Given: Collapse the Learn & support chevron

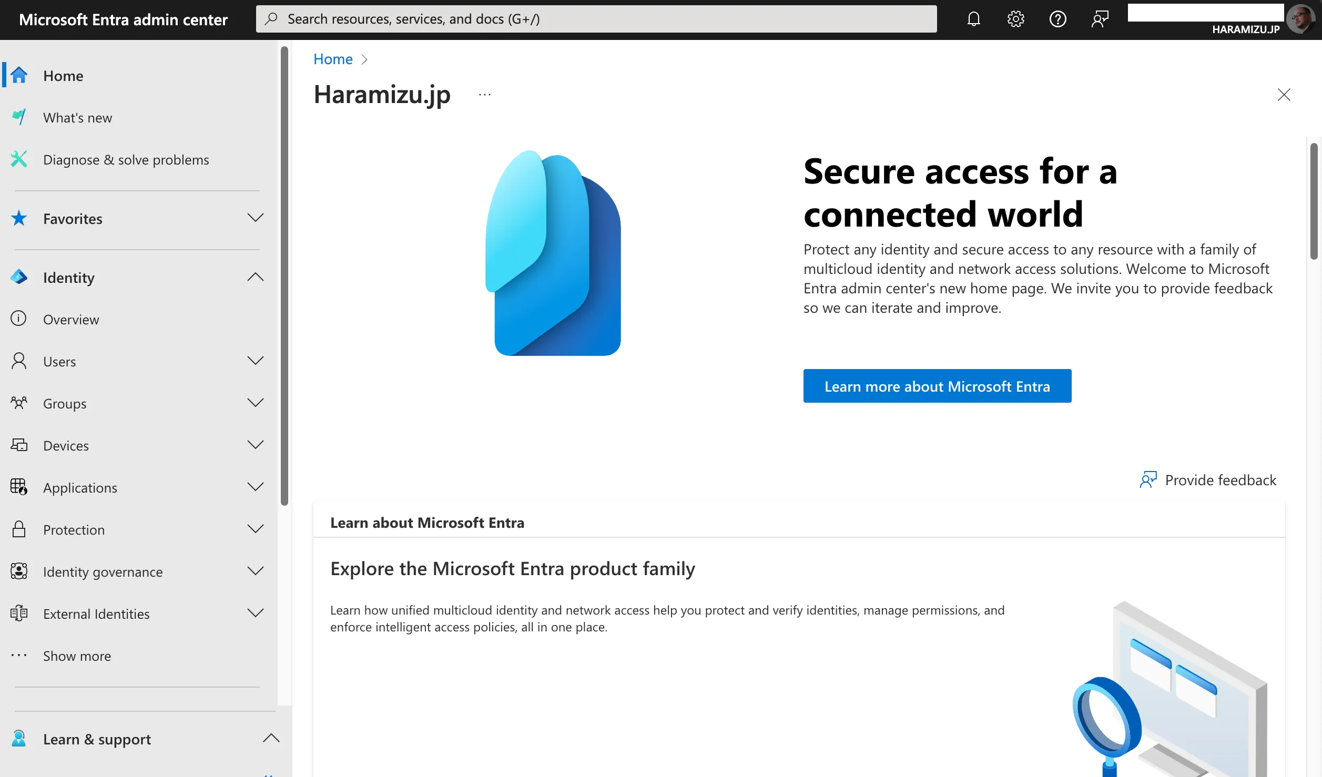Looking at the screenshot, I should point(271,739).
